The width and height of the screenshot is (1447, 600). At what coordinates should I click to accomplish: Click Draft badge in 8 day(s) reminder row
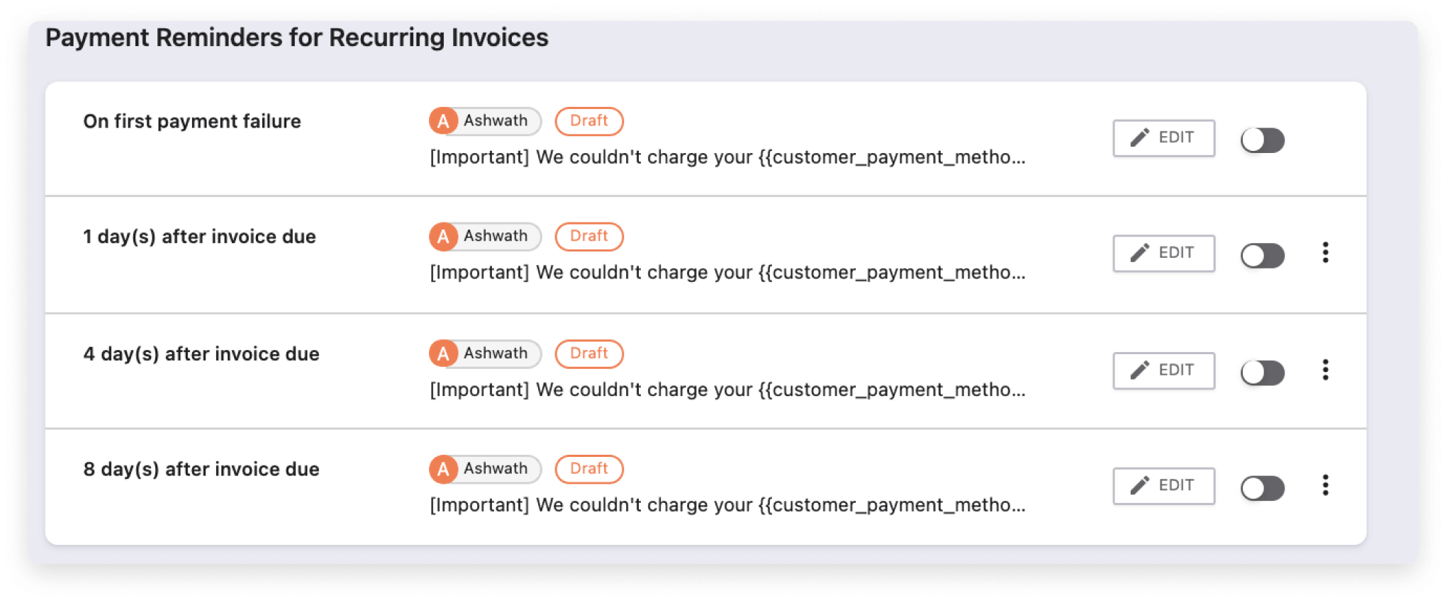(588, 469)
